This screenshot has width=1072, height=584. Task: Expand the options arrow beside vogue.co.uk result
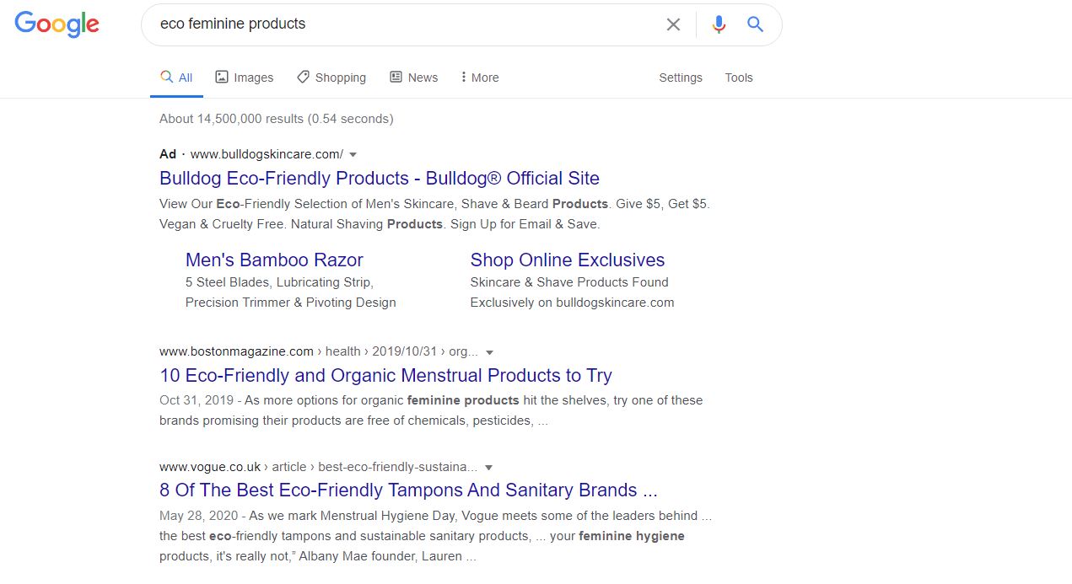click(488, 467)
